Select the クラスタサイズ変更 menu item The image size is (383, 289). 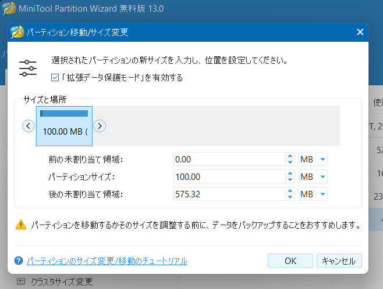[61, 282]
